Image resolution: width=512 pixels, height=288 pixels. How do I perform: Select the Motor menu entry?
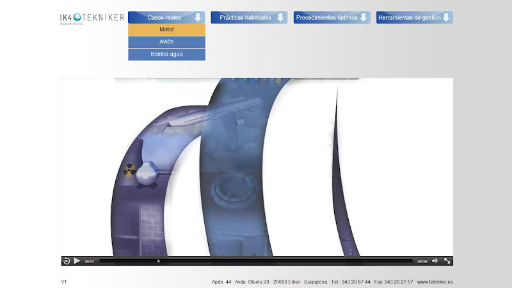click(x=166, y=29)
